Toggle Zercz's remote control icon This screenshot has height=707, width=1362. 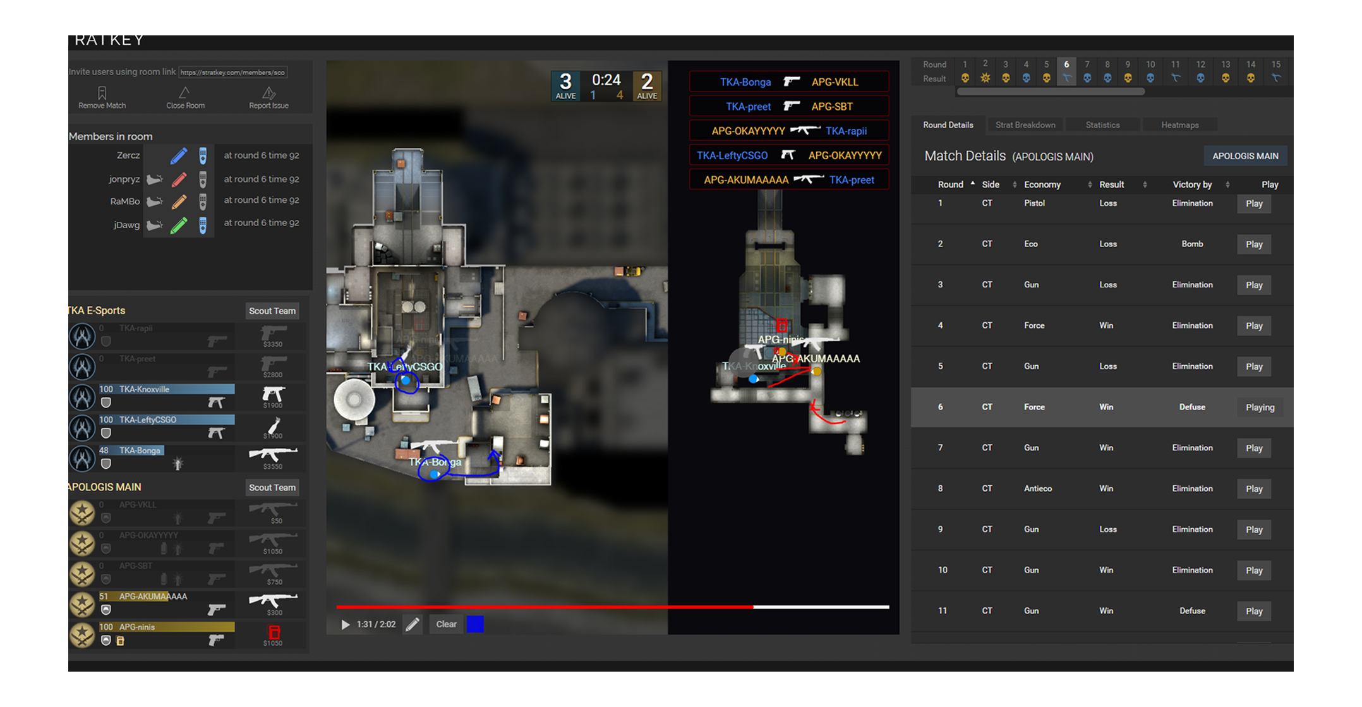pos(203,155)
